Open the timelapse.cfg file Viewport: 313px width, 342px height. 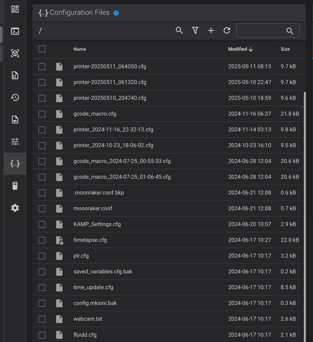tap(90, 240)
